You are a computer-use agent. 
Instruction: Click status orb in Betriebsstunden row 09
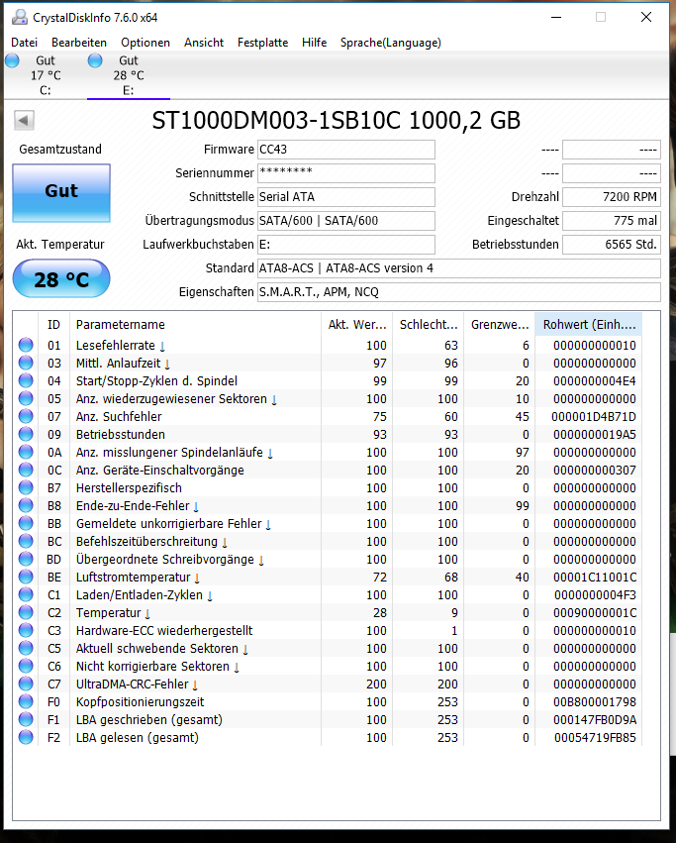[x=26, y=434]
